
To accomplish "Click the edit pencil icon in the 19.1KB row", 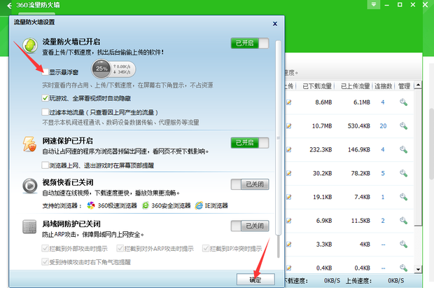I will point(288,197).
